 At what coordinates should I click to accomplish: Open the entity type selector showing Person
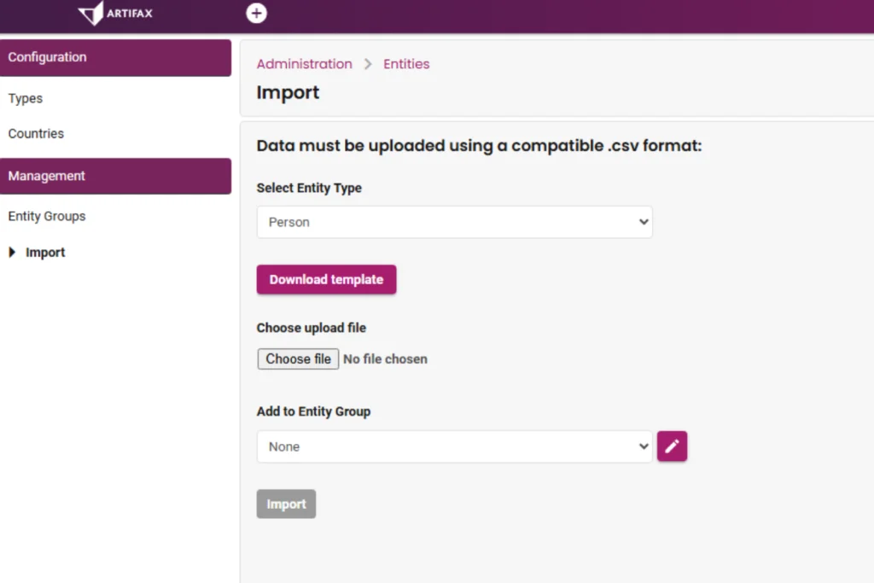point(452,221)
